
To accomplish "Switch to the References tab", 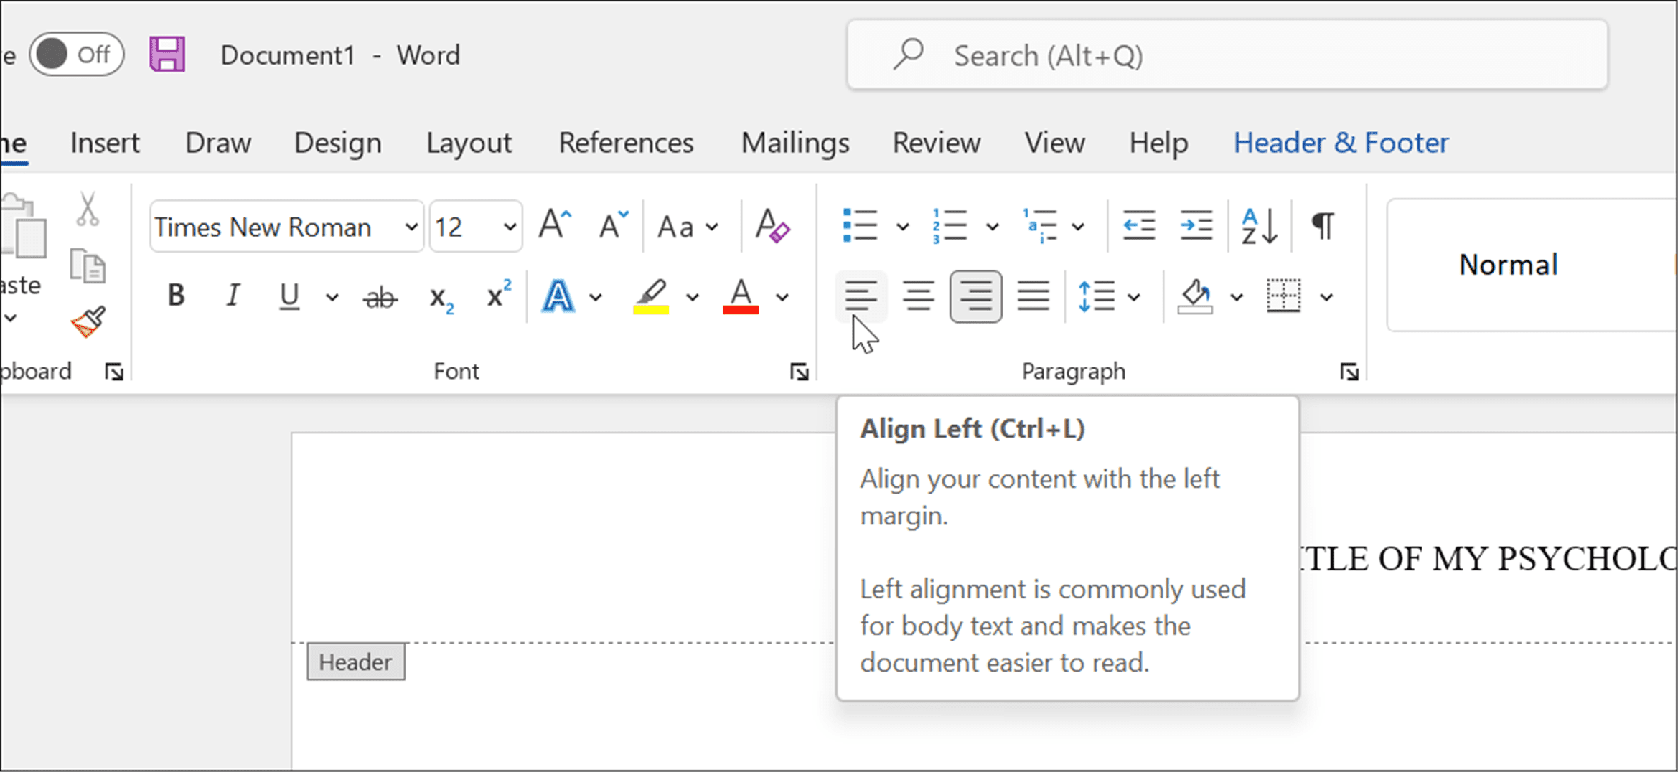I will 625,142.
